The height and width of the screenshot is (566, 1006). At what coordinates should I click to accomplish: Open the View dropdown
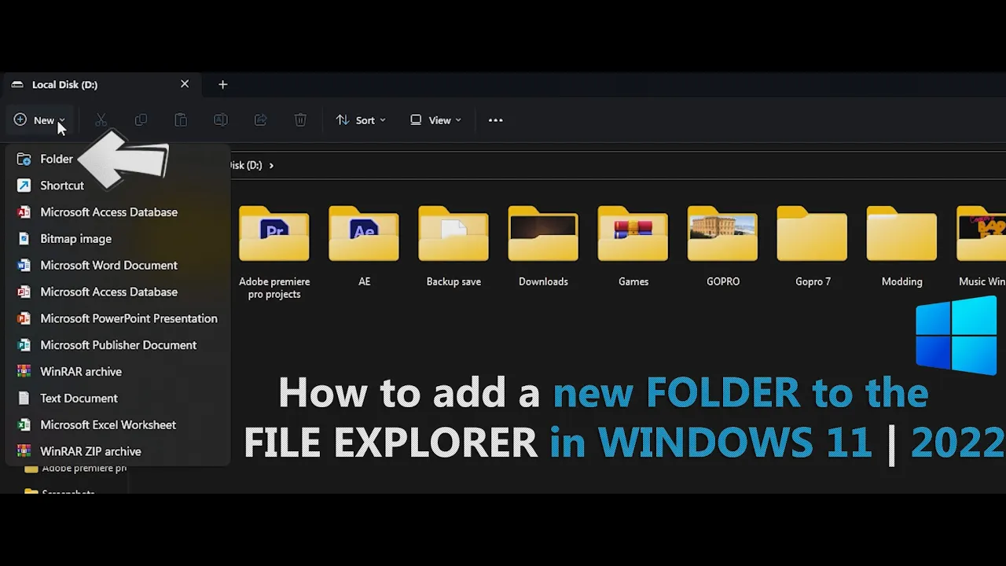click(x=435, y=120)
